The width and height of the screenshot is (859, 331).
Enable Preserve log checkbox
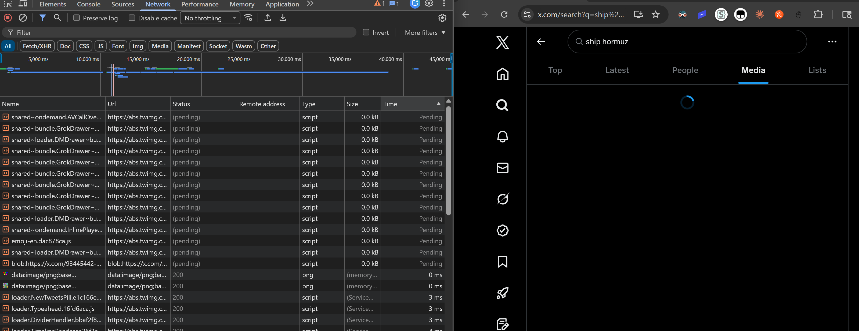77,18
